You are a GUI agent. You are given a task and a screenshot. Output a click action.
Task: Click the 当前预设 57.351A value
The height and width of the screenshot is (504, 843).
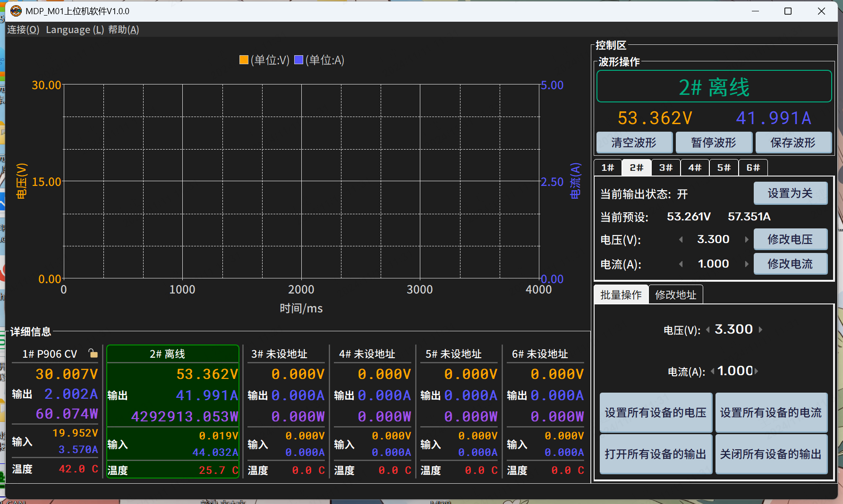point(749,217)
